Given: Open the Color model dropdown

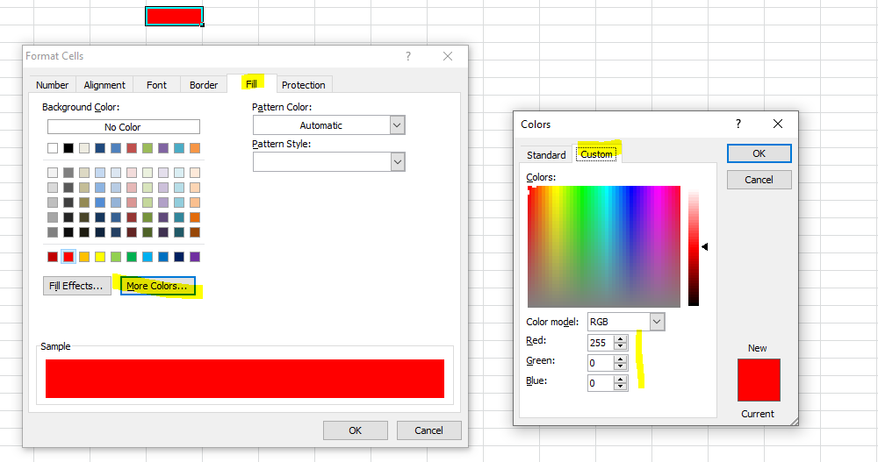Looking at the screenshot, I should click(x=657, y=322).
